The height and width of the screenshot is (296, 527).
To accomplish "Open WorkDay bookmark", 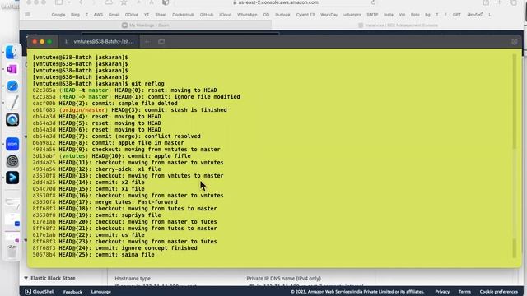I will pos(329,15).
